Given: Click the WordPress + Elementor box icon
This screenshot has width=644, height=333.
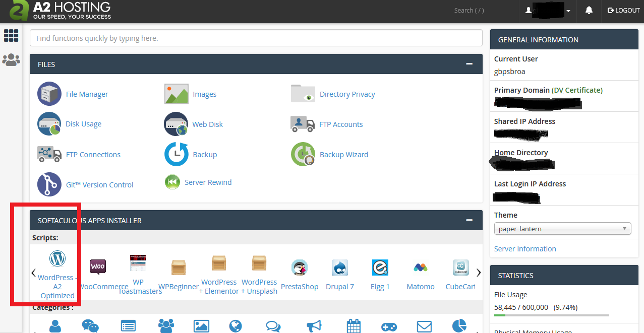Looking at the screenshot, I should (218, 263).
